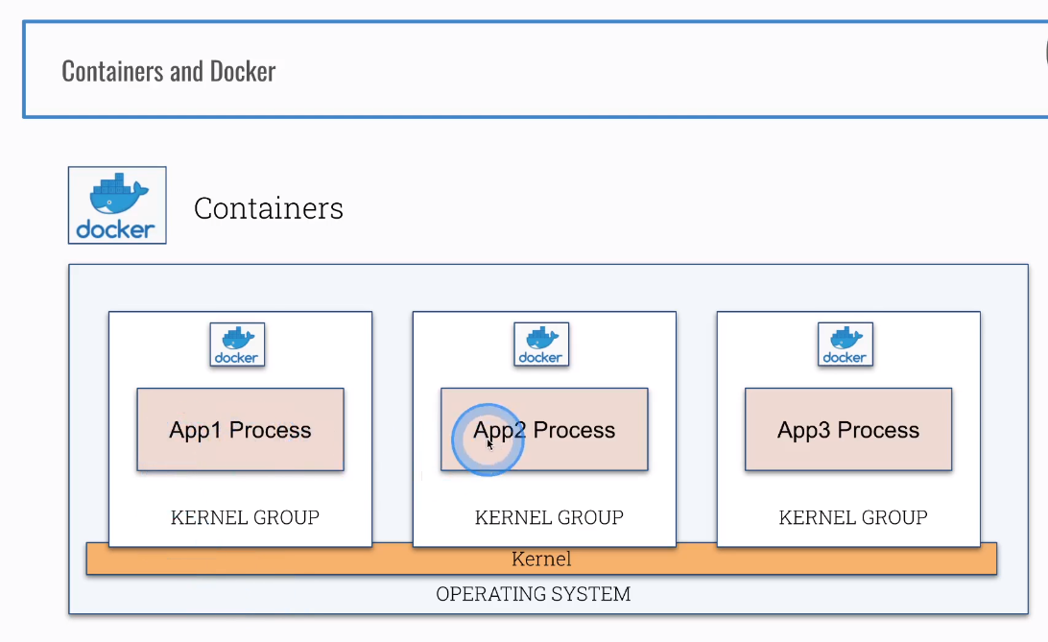1048x642 pixels.
Task: Click the orange Kernel bar
Action: click(x=541, y=559)
